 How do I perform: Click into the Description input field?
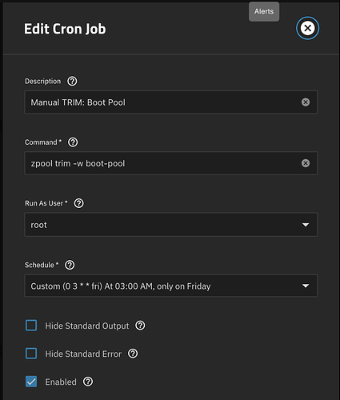[171, 102]
